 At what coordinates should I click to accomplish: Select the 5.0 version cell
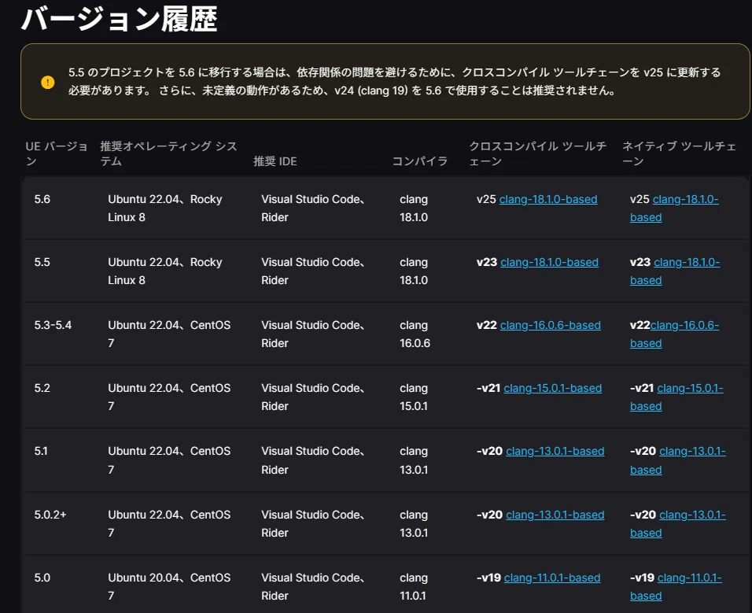tap(42, 578)
